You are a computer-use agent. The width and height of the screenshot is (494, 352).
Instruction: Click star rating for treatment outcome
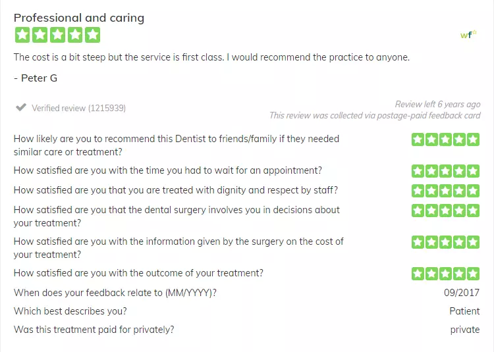pos(445,273)
